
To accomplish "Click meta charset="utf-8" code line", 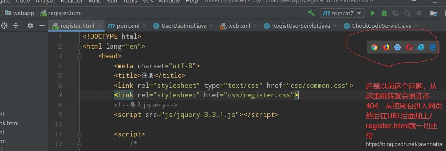I will tap(157, 66).
